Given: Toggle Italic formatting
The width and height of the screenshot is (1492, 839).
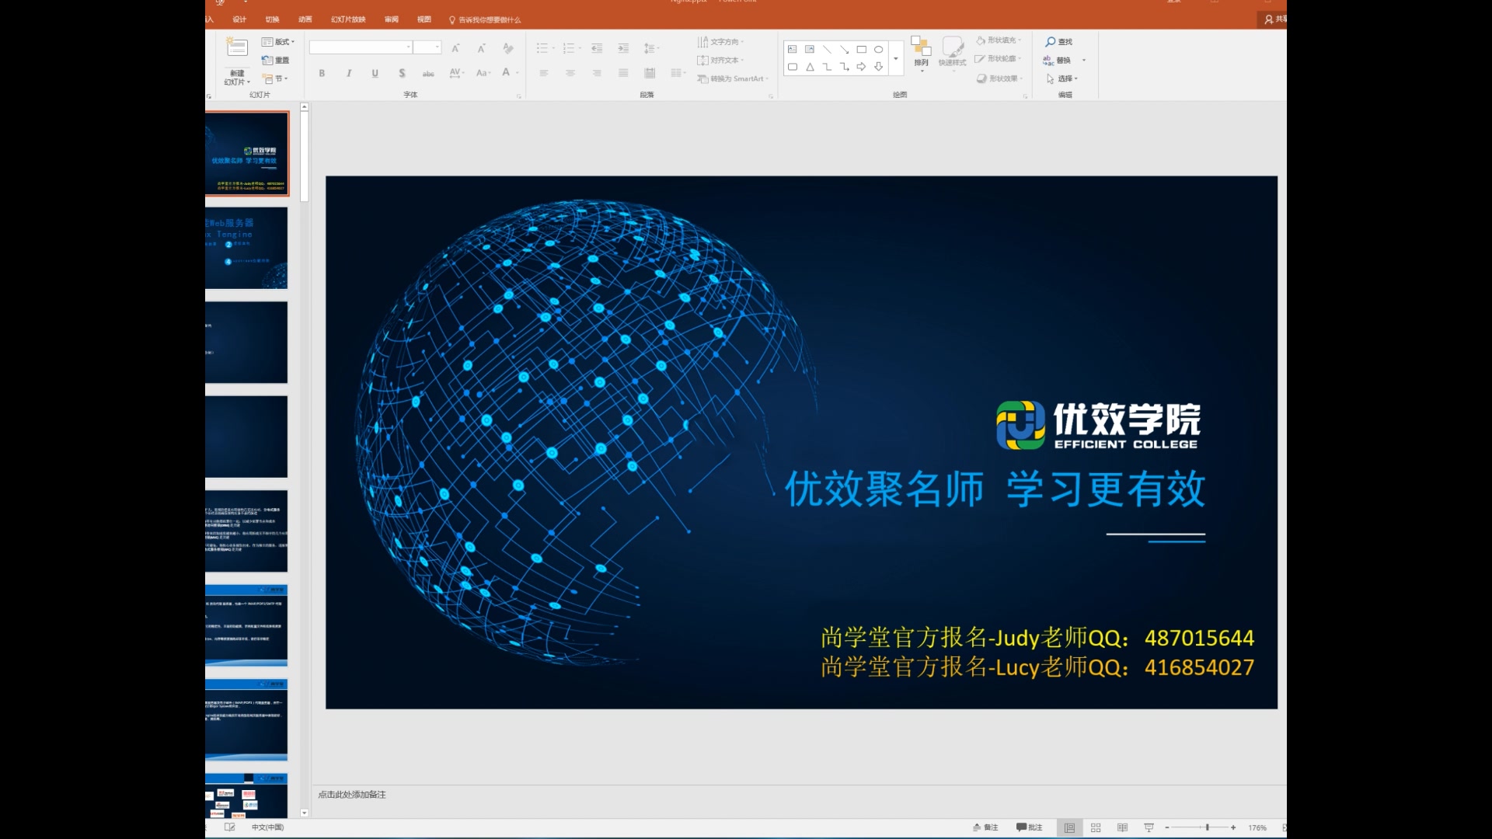Looking at the screenshot, I should click(349, 73).
